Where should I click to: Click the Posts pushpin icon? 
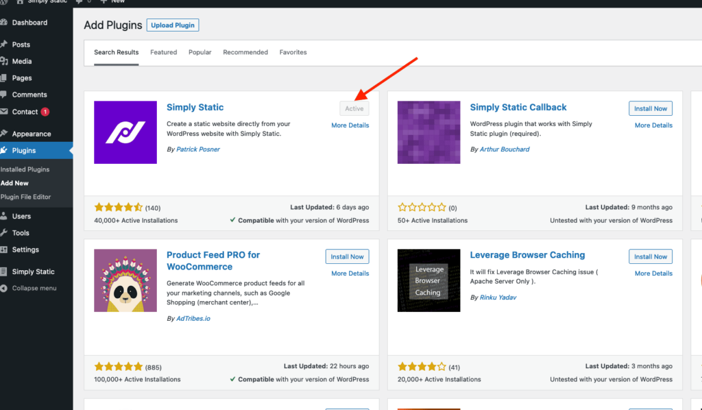3,45
